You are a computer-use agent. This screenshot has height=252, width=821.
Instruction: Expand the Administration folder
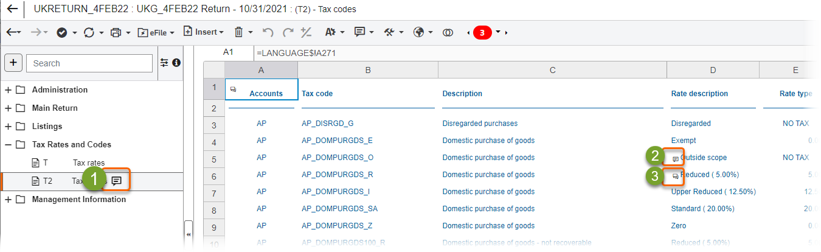(9, 90)
